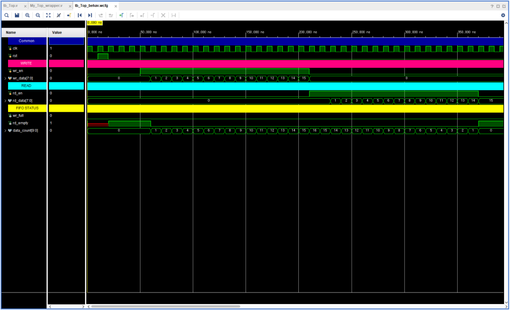Jump to the start time of waveform
This screenshot has height=310, width=510.
click(x=79, y=15)
